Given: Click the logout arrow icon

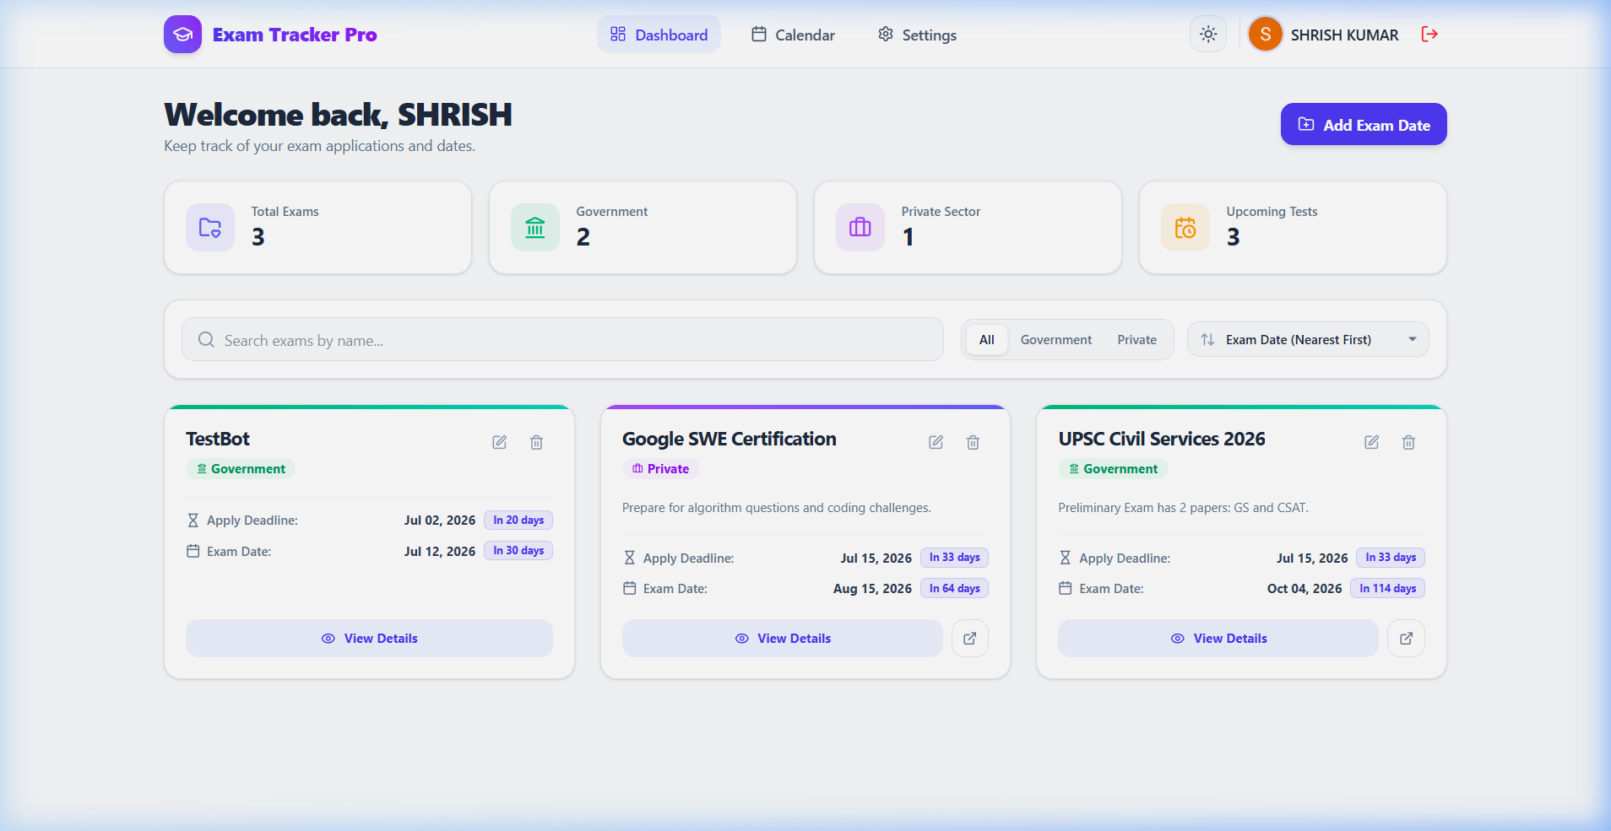Looking at the screenshot, I should [x=1429, y=35].
